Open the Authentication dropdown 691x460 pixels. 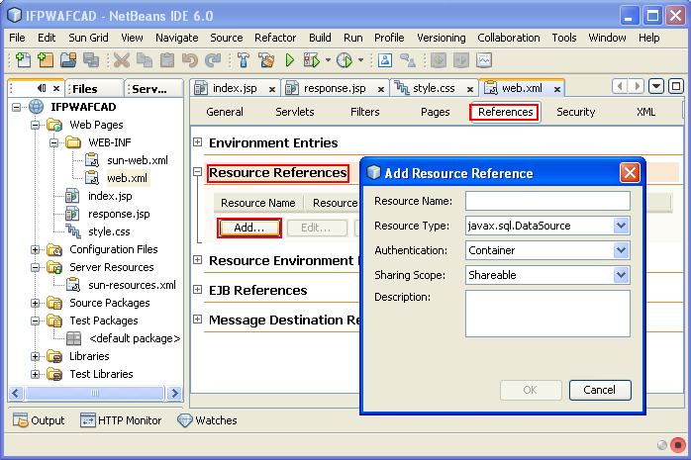(x=621, y=250)
